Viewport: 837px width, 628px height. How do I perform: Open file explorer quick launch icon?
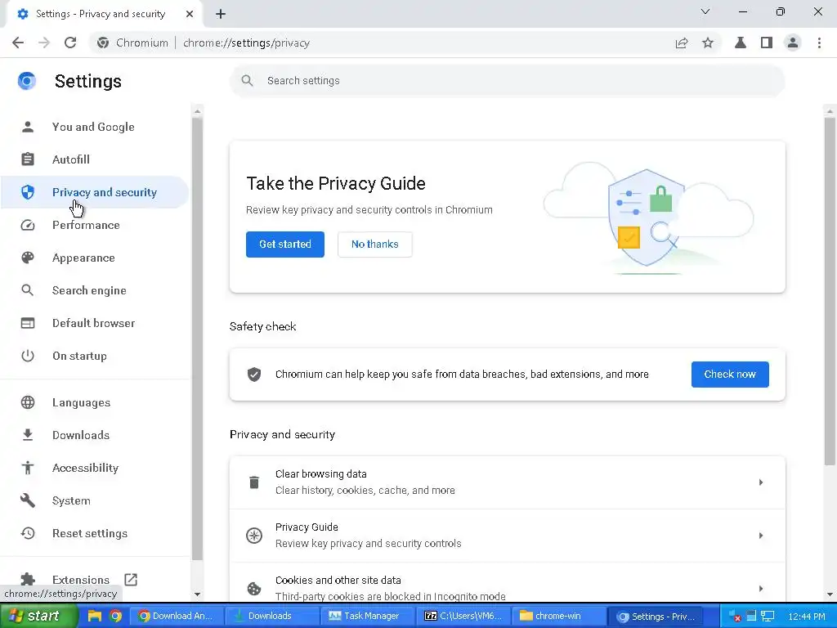pos(95,616)
